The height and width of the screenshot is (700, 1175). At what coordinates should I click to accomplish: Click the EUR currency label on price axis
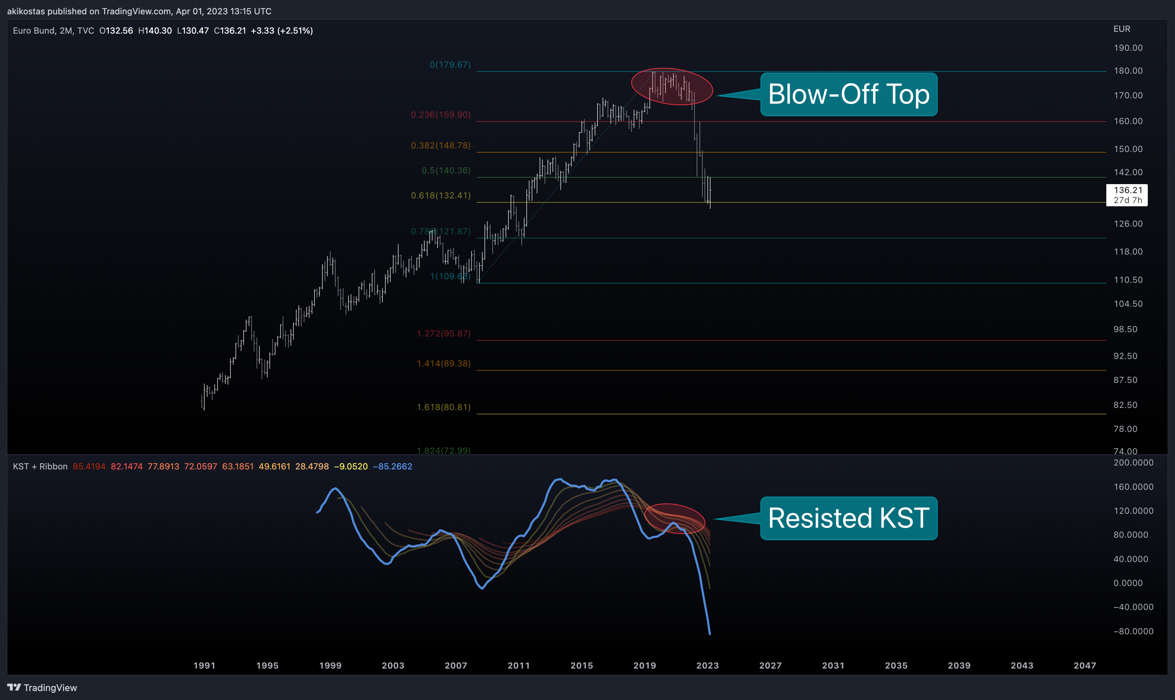pos(1122,29)
